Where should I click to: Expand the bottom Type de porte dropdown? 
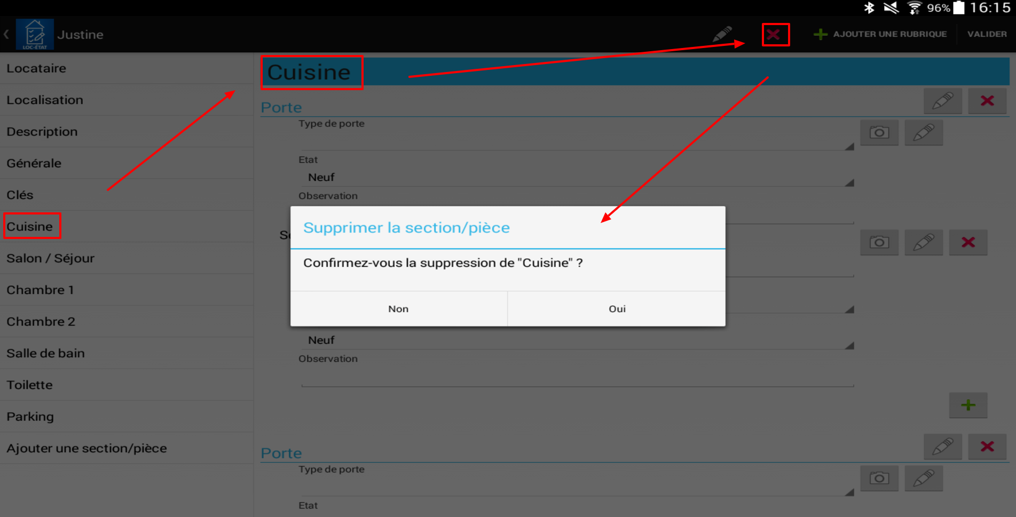tap(576, 487)
